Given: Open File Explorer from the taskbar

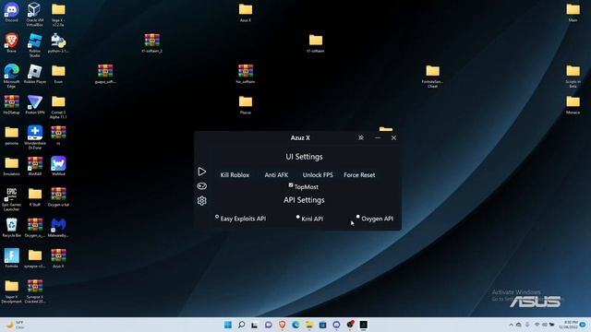Looking at the screenshot, I should (x=309, y=325).
